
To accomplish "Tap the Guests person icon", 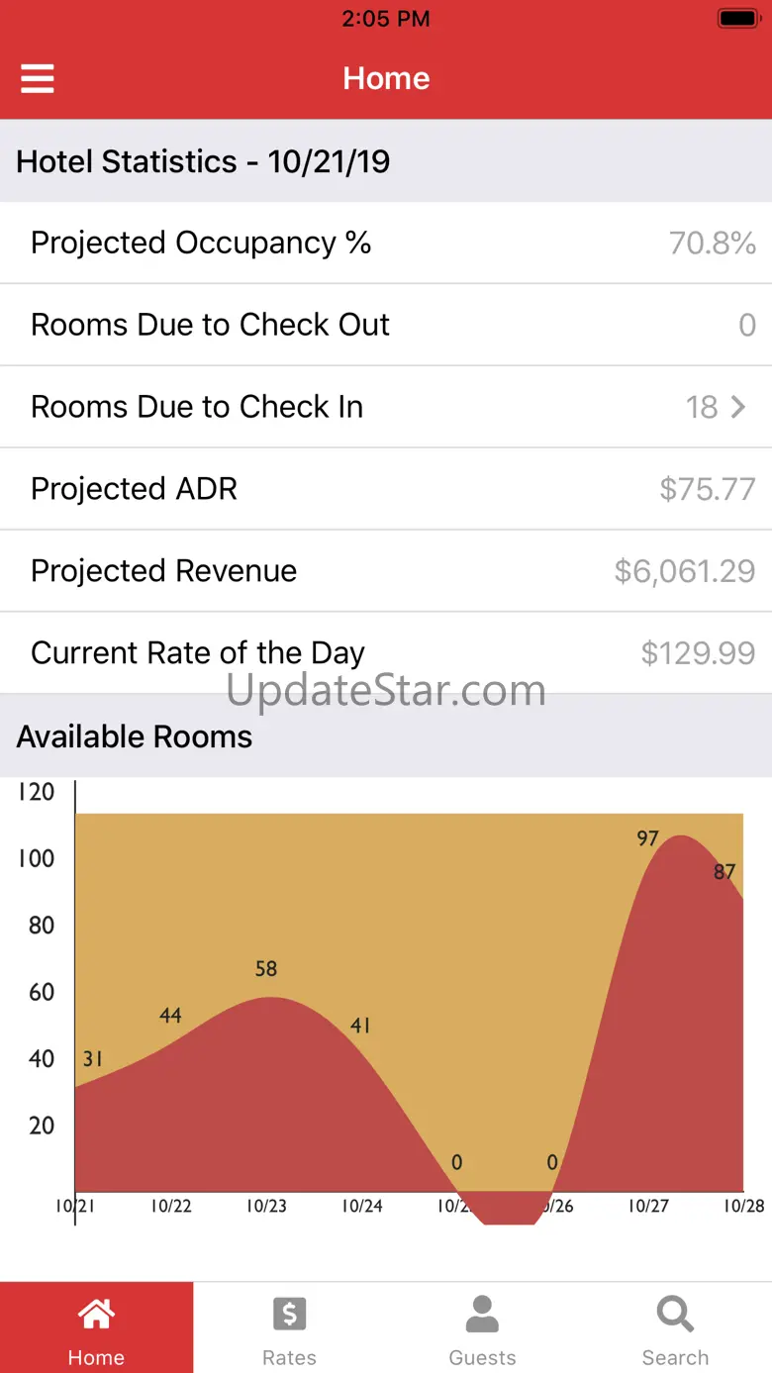I will (482, 1315).
